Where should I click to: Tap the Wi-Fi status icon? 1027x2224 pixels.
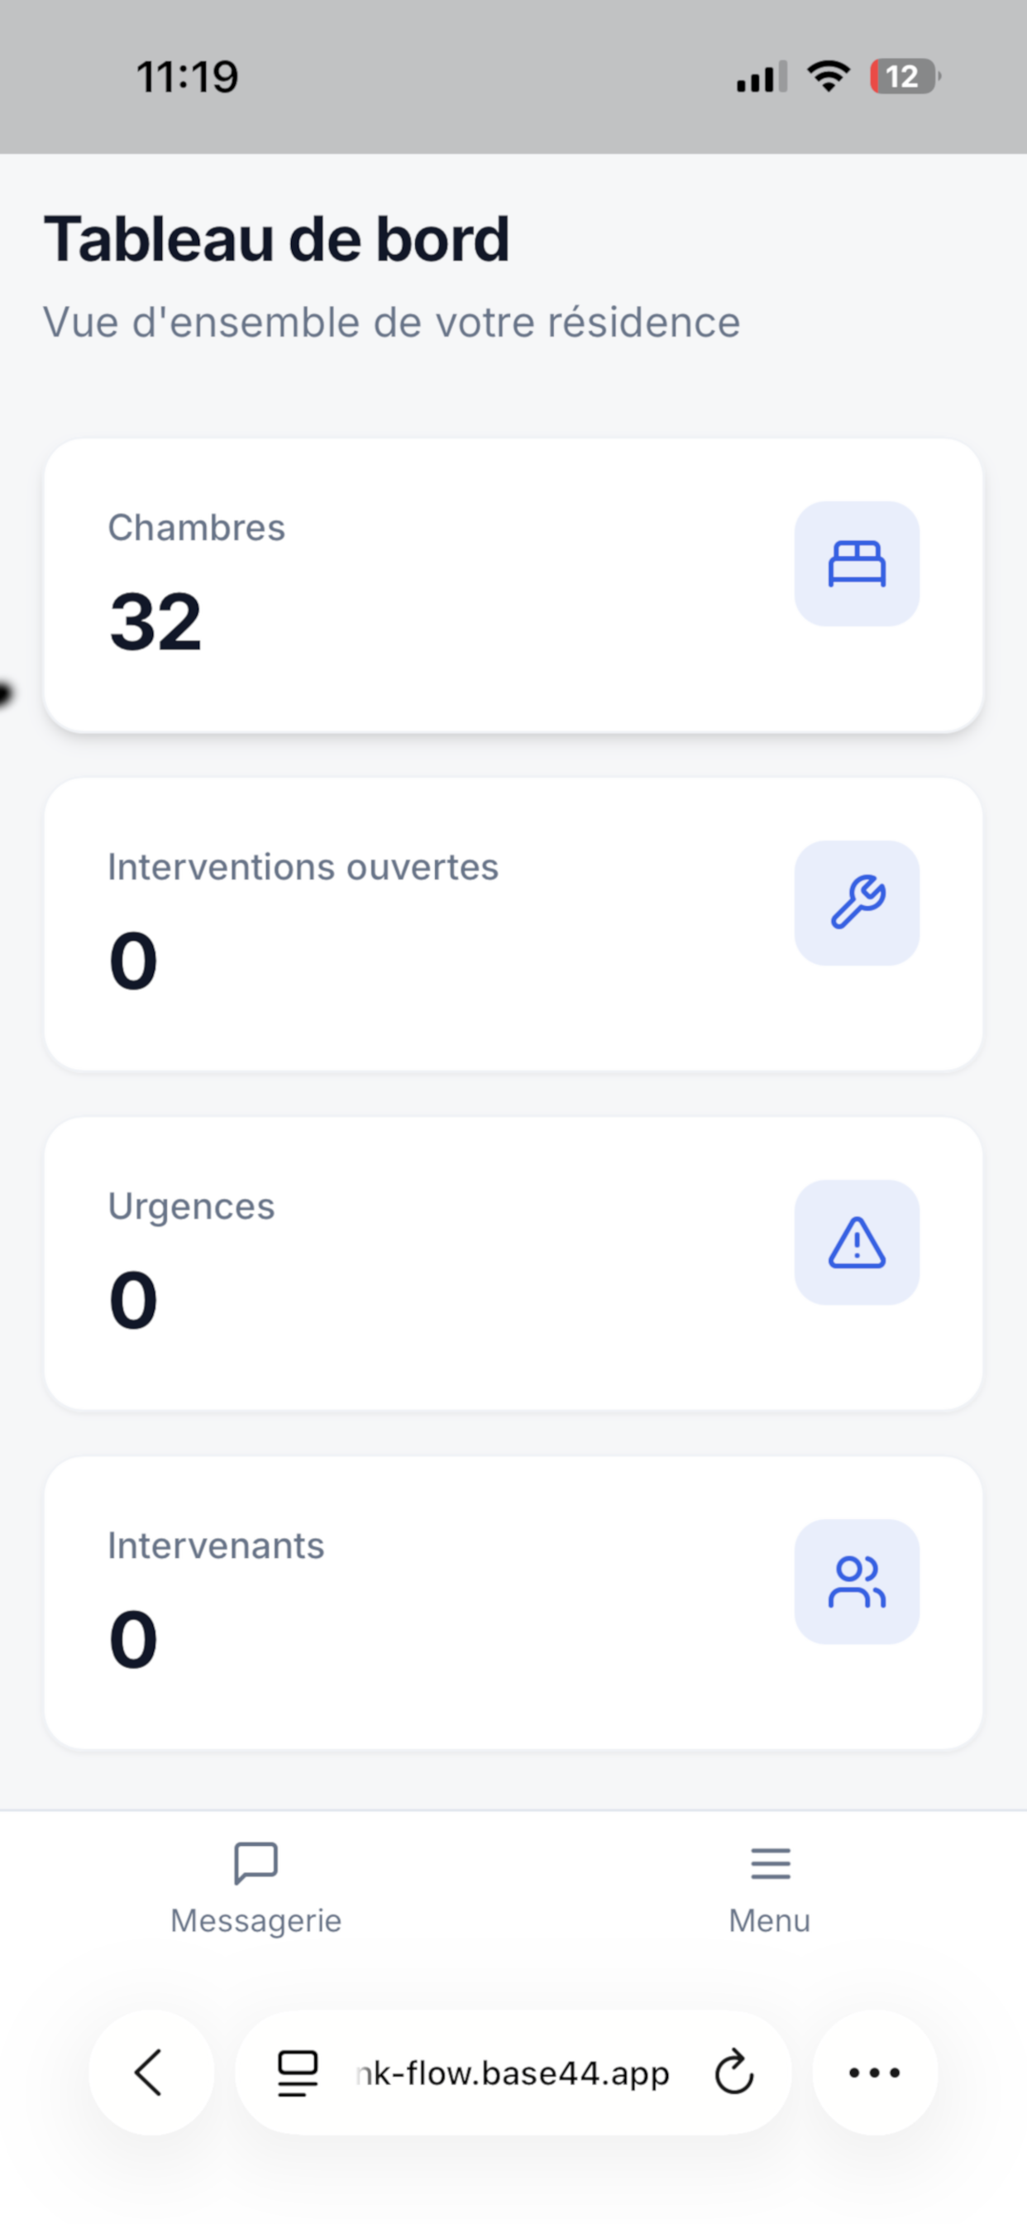pyautogui.click(x=829, y=76)
